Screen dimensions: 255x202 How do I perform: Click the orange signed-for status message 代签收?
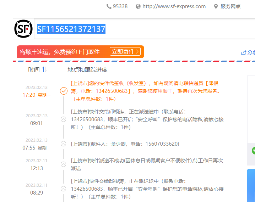(x=146, y=91)
